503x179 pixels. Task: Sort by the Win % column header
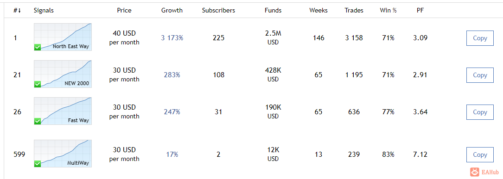[388, 10]
